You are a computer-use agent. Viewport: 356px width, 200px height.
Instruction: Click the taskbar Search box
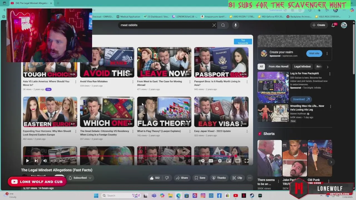pos(121,196)
